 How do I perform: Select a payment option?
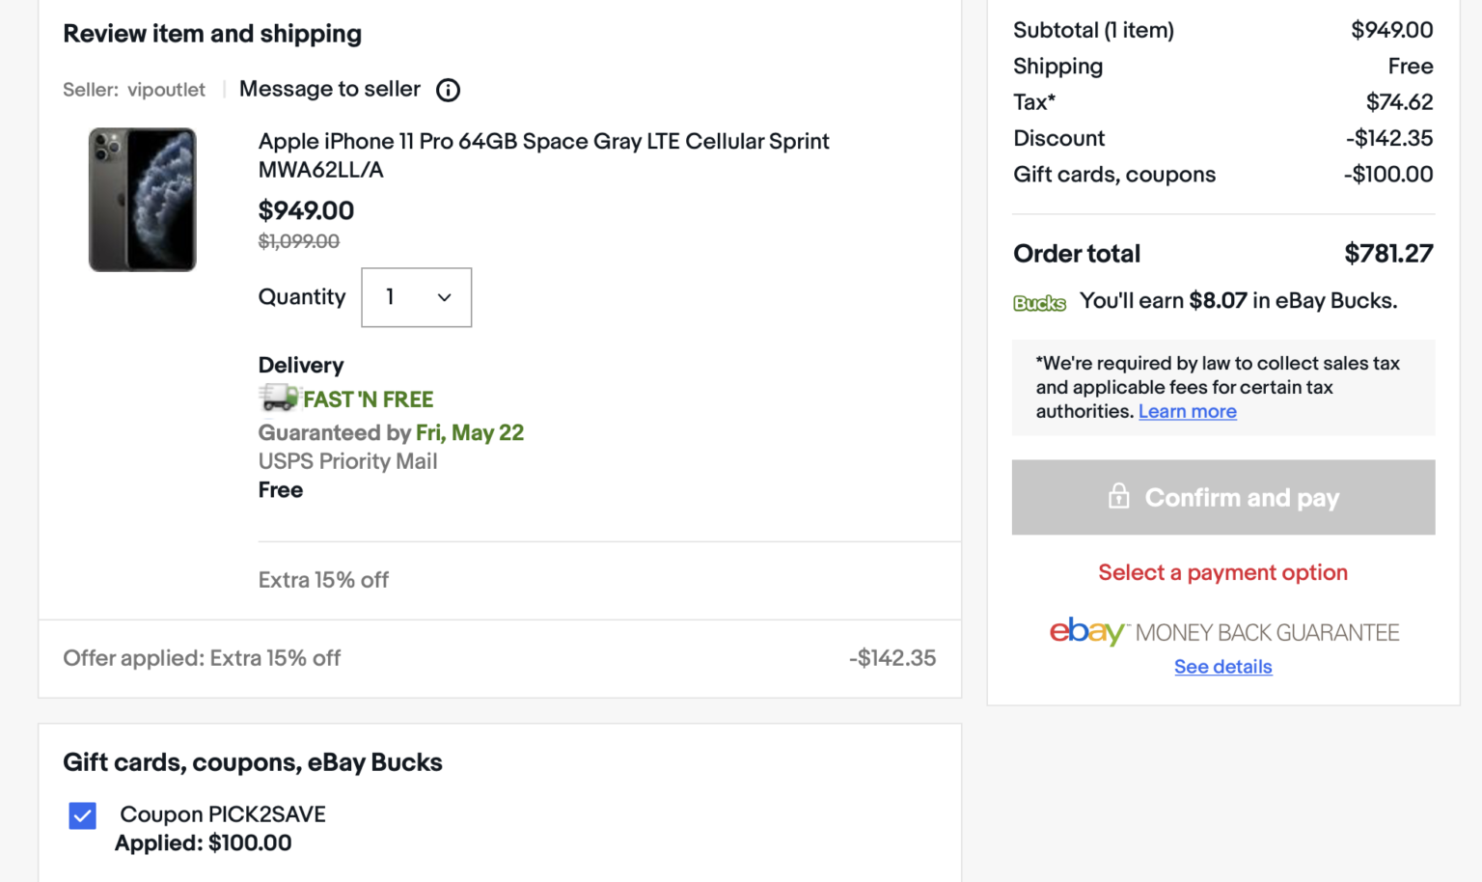[1222, 572]
